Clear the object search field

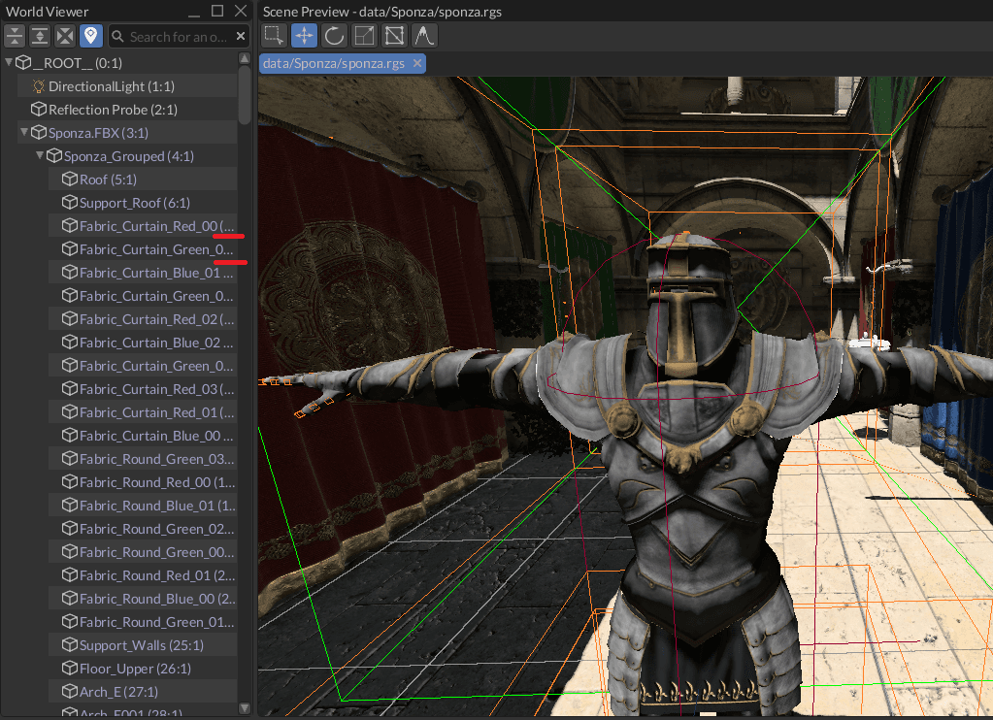click(240, 36)
